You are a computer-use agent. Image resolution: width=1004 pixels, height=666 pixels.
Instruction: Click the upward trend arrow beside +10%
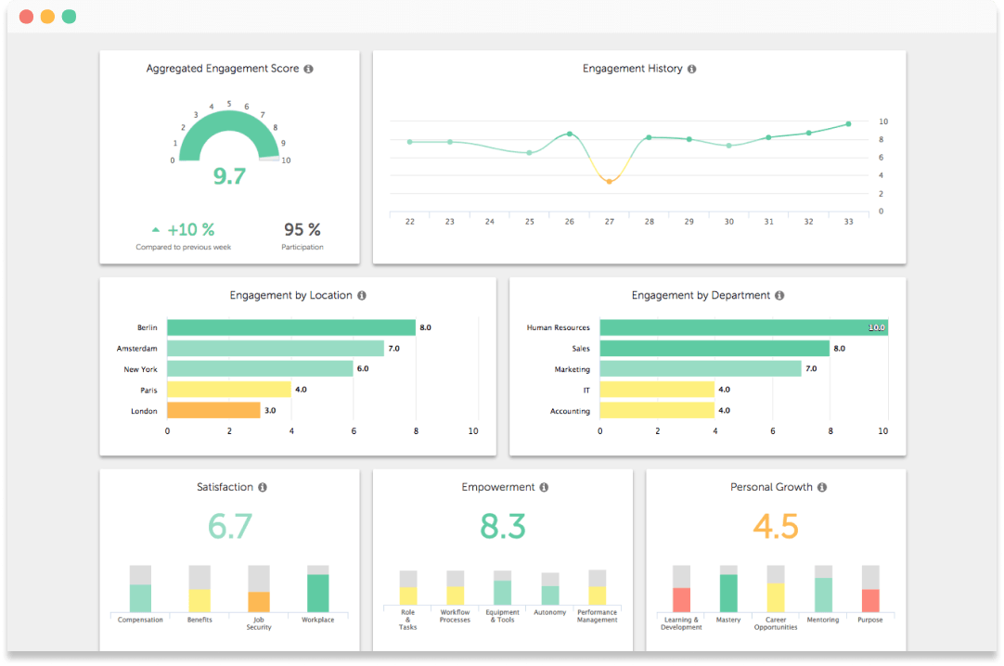point(156,229)
